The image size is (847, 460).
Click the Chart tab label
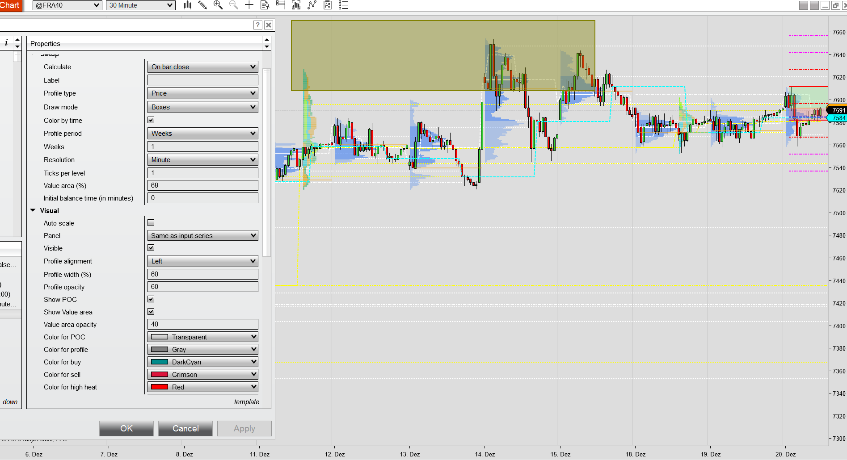pos(10,5)
